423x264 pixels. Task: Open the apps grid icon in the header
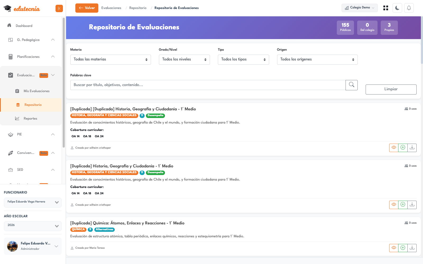(x=386, y=8)
